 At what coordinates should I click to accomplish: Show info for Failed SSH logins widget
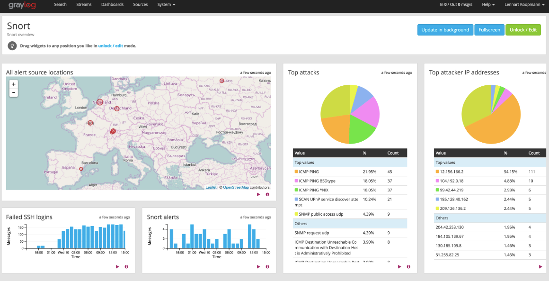coord(126,267)
